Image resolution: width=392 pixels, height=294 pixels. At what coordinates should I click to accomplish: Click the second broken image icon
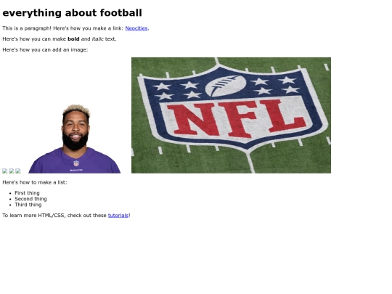coord(12,171)
